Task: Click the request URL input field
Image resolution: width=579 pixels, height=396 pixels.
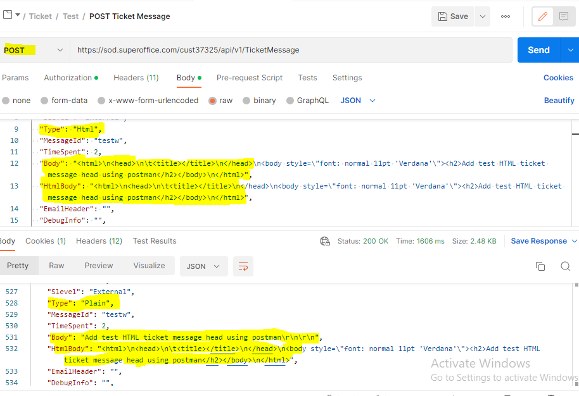Action: click(x=291, y=50)
